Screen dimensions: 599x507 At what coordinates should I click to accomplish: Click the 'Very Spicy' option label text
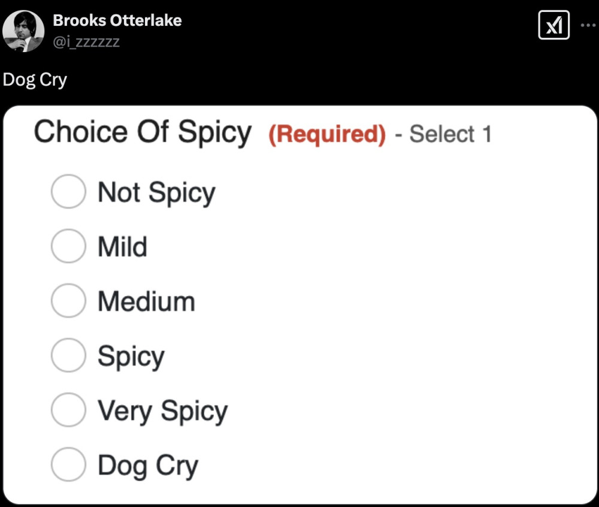click(x=162, y=411)
